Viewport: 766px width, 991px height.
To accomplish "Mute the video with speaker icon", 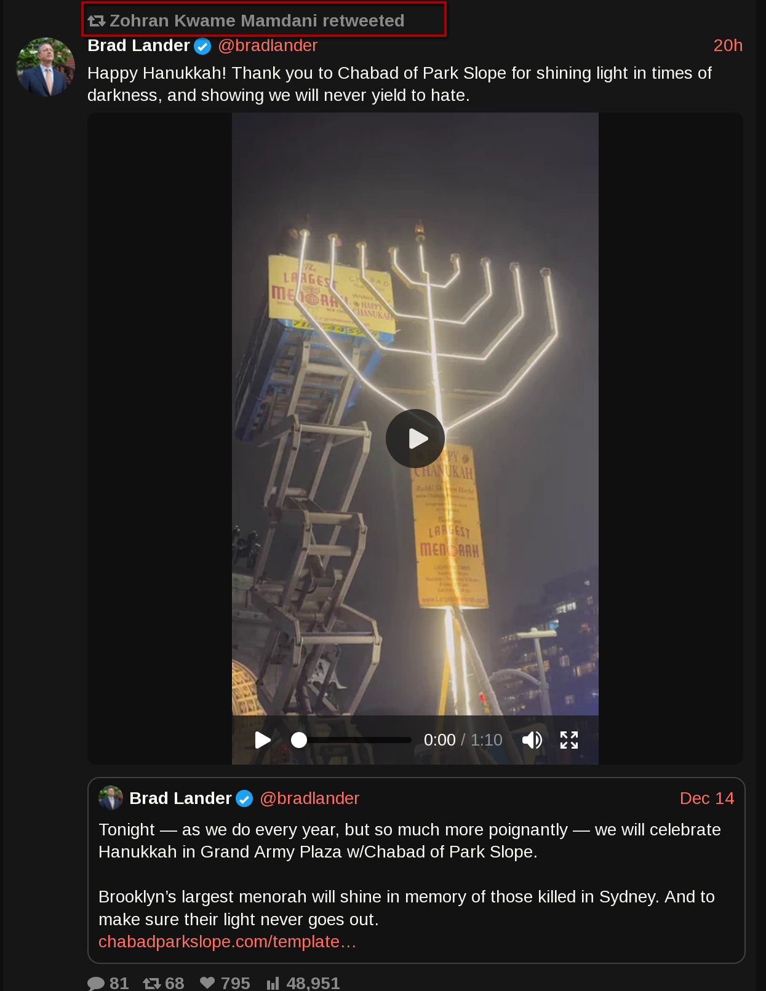I will pyautogui.click(x=532, y=740).
